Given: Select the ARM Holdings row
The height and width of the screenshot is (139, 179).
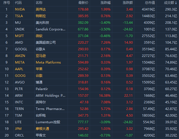Looking at the screenshot, I should [50, 96].
